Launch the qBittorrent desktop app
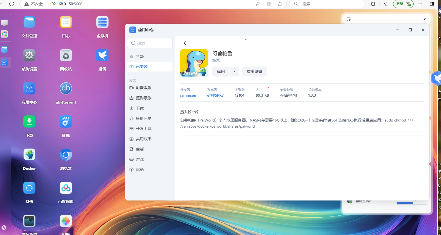 [66, 89]
